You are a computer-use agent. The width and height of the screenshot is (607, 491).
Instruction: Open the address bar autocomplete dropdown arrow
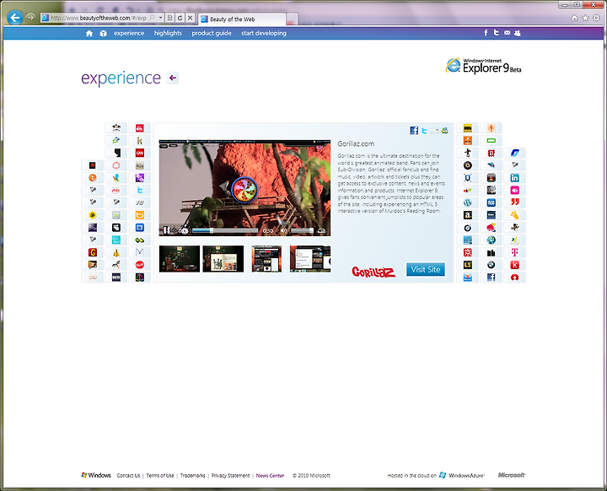coord(160,18)
